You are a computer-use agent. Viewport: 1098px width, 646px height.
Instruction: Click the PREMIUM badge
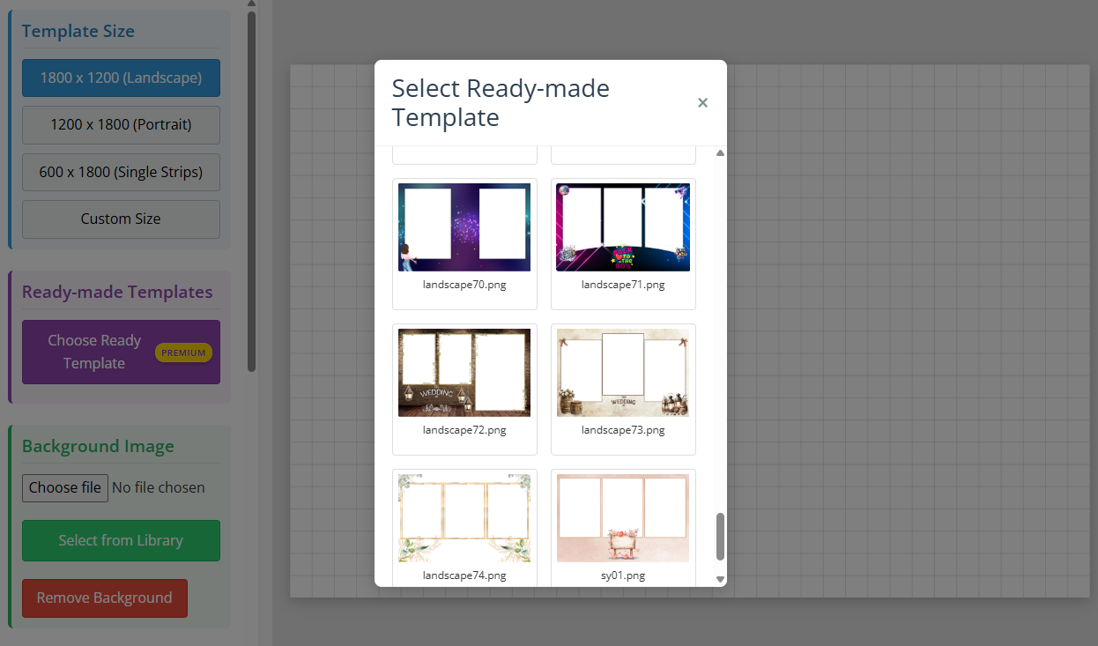click(183, 353)
